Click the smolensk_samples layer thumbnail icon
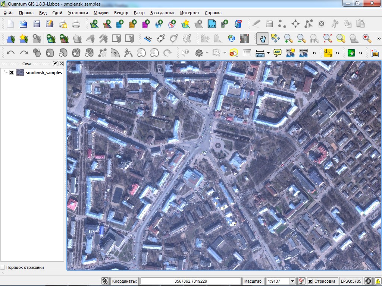This screenshot has width=382, height=286. pyautogui.click(x=20, y=72)
